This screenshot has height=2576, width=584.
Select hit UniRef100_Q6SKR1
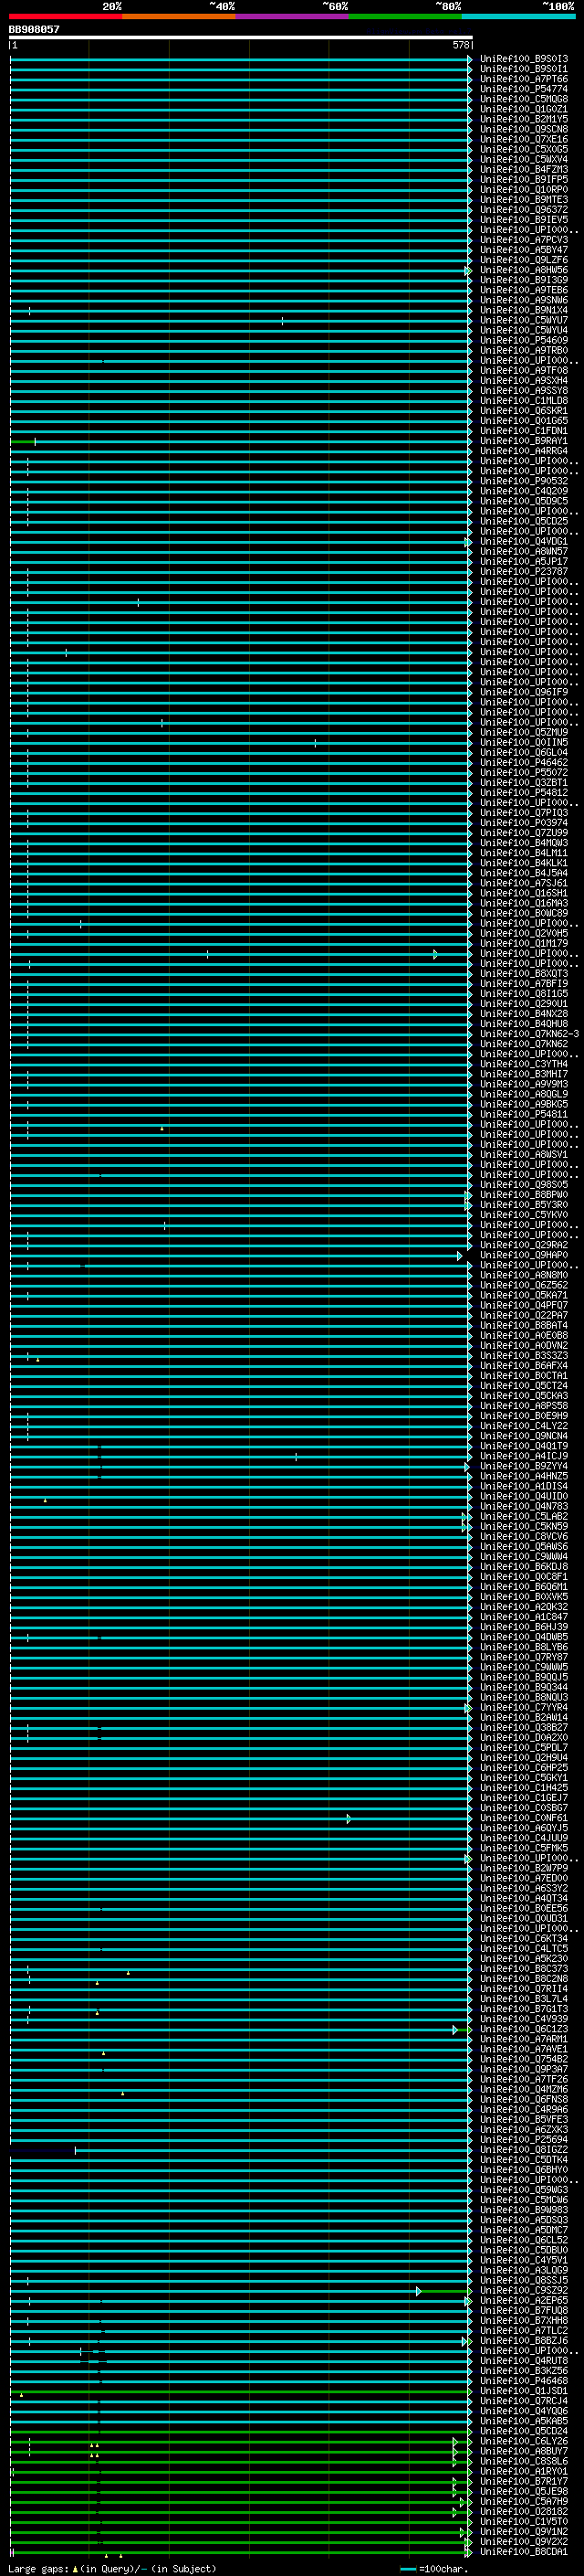coord(523,411)
